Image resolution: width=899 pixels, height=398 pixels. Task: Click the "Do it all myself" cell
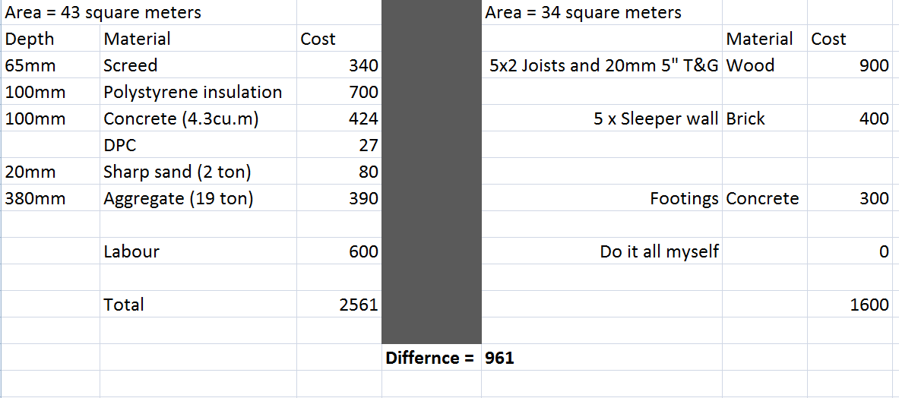(659, 252)
